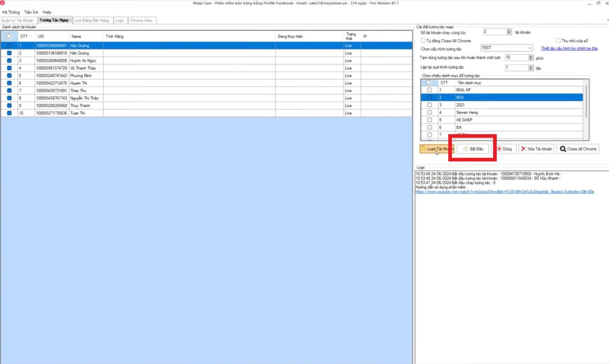Click the Đang thực hiện column header

pyautogui.click(x=310, y=36)
